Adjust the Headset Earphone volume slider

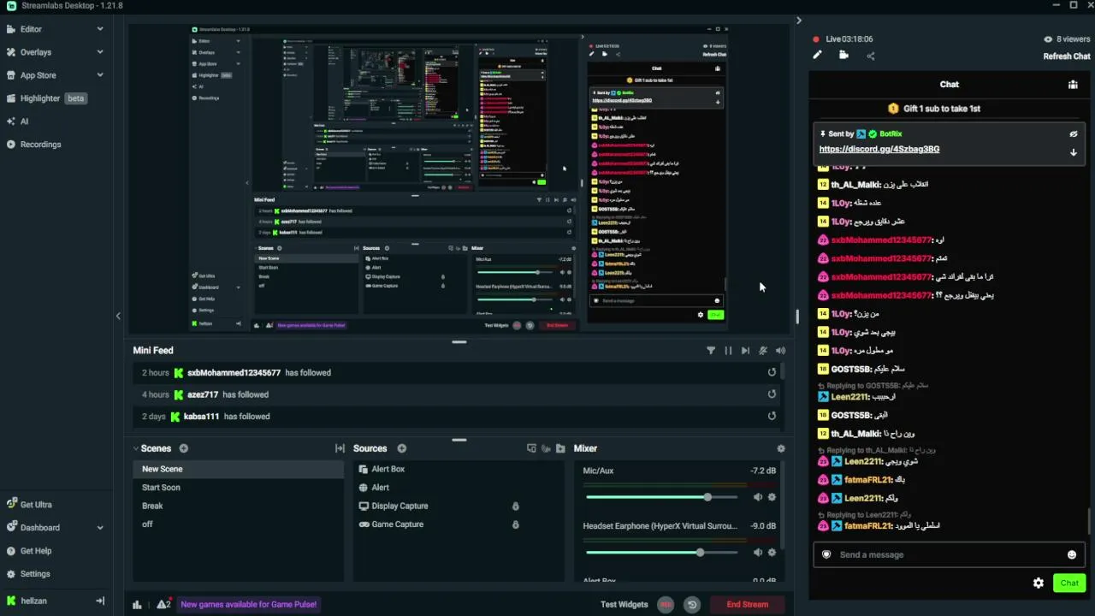coord(660,553)
